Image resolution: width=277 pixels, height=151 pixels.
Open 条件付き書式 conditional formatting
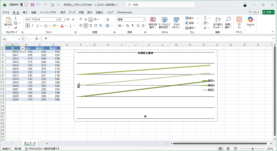coord(153,23)
